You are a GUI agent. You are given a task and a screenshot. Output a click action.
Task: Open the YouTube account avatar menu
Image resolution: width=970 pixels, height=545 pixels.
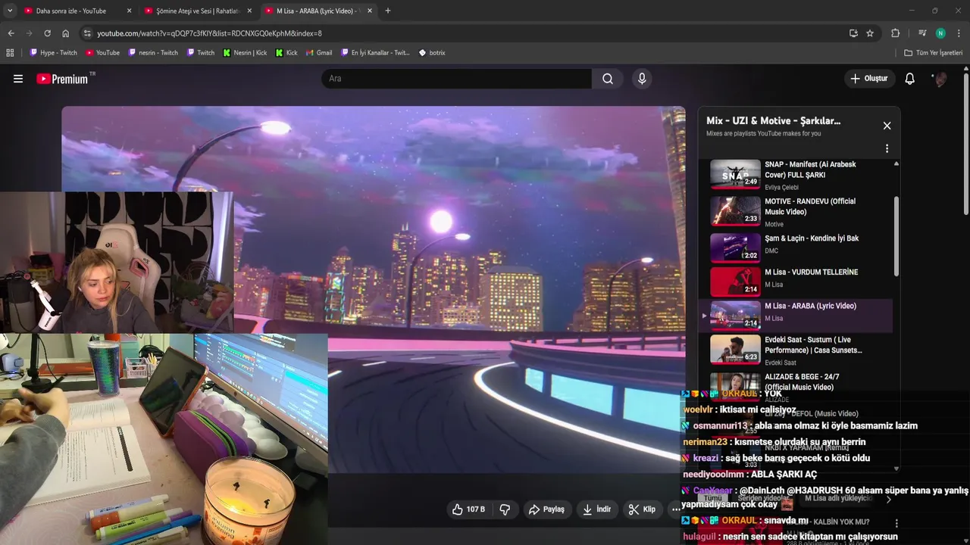point(940,79)
